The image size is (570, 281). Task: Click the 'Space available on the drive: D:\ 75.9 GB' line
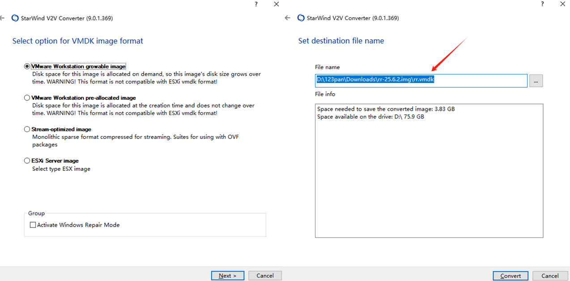(x=370, y=117)
